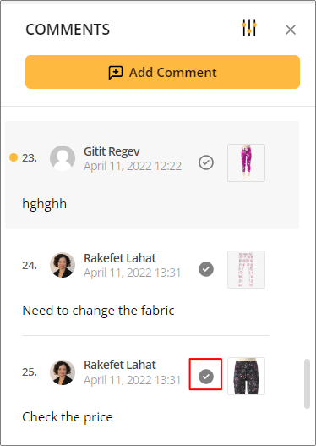The height and width of the screenshot is (446, 316).
Task: Toggle resolved check on comment 25
Action: coord(206,377)
